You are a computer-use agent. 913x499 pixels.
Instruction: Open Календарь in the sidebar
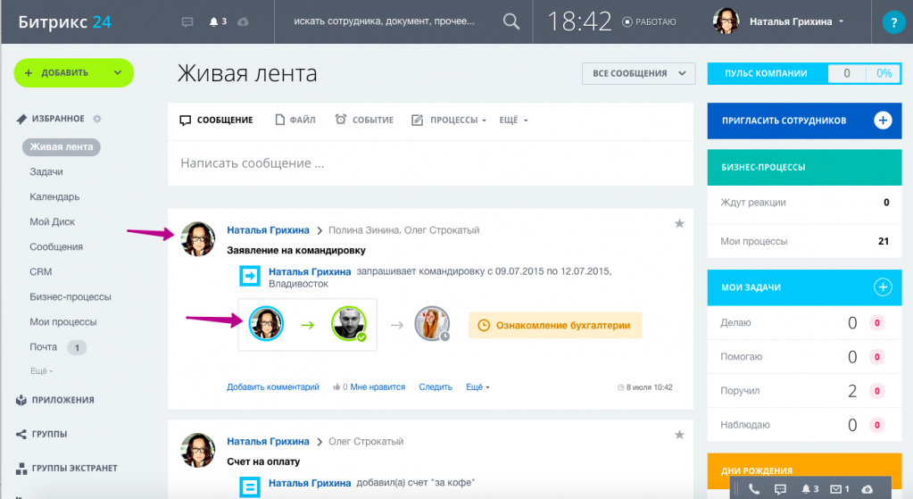click(54, 196)
